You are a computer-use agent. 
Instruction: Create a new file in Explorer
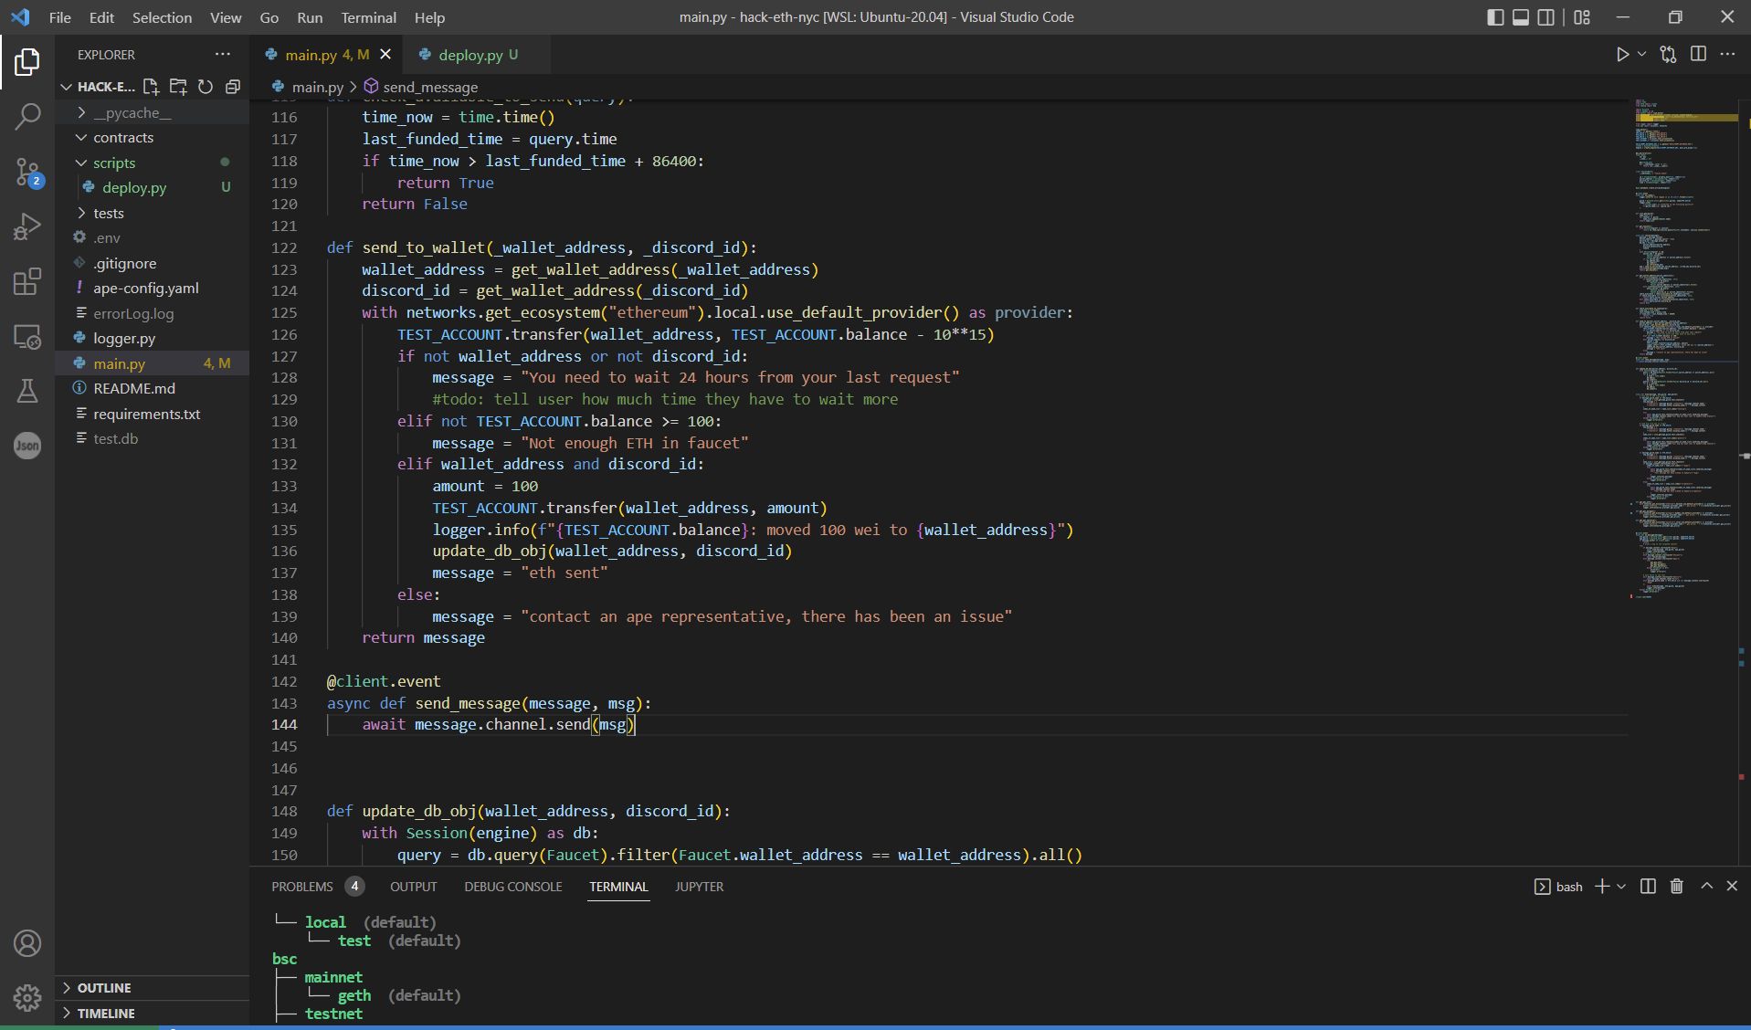pos(151,87)
